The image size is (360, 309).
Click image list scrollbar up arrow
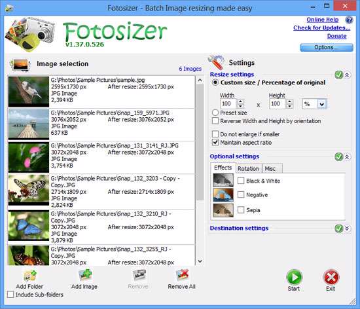tap(200, 80)
